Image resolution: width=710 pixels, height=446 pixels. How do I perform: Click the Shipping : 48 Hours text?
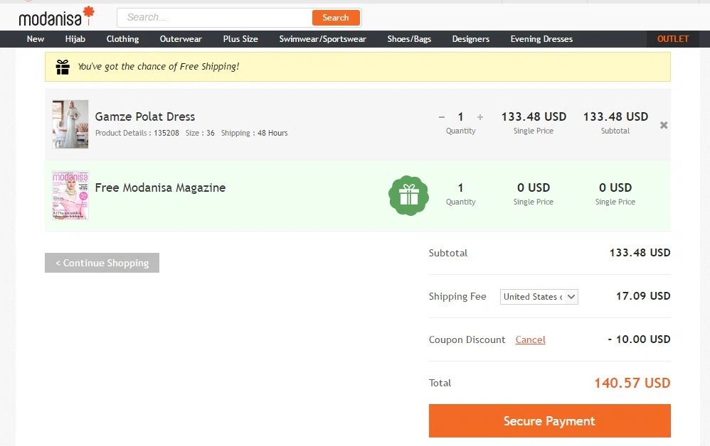(255, 133)
